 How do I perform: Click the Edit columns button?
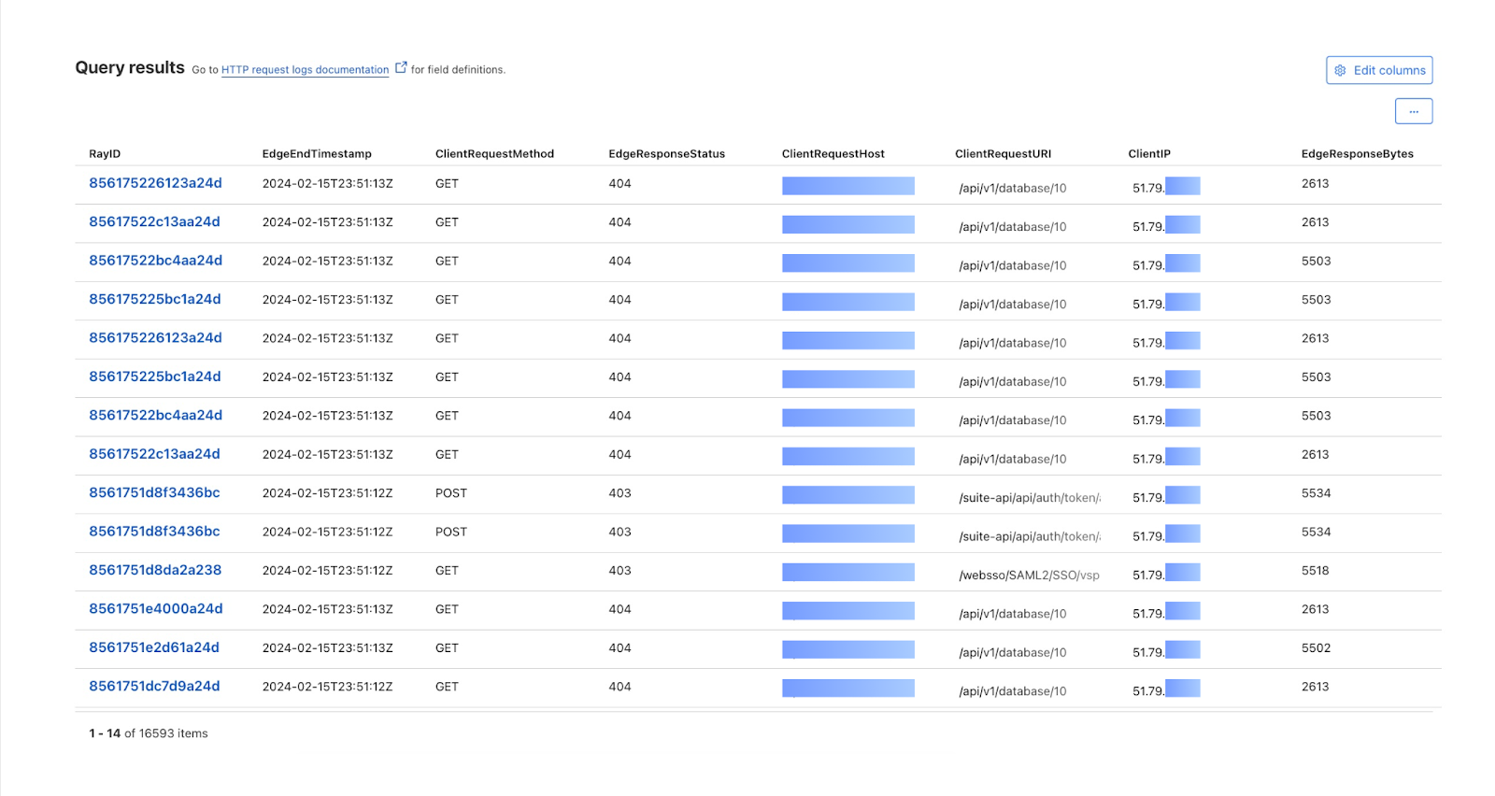pyautogui.click(x=1379, y=70)
